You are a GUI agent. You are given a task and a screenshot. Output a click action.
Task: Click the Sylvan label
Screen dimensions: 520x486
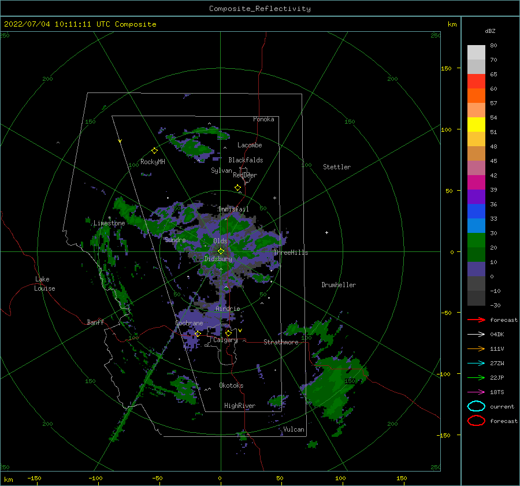tap(221, 170)
